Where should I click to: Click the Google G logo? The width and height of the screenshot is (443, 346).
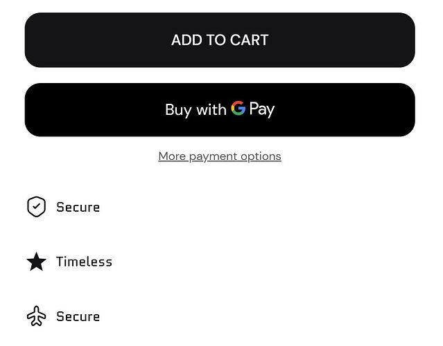point(238,109)
